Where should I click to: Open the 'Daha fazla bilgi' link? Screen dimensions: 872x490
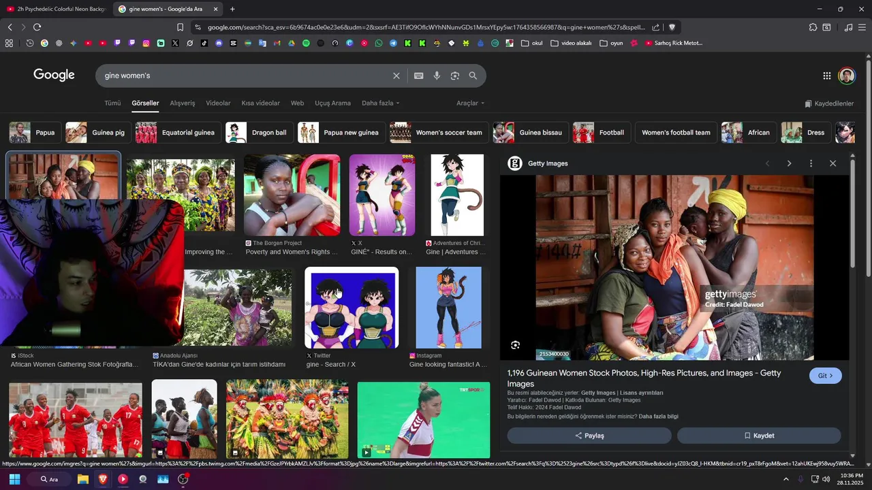659,416
